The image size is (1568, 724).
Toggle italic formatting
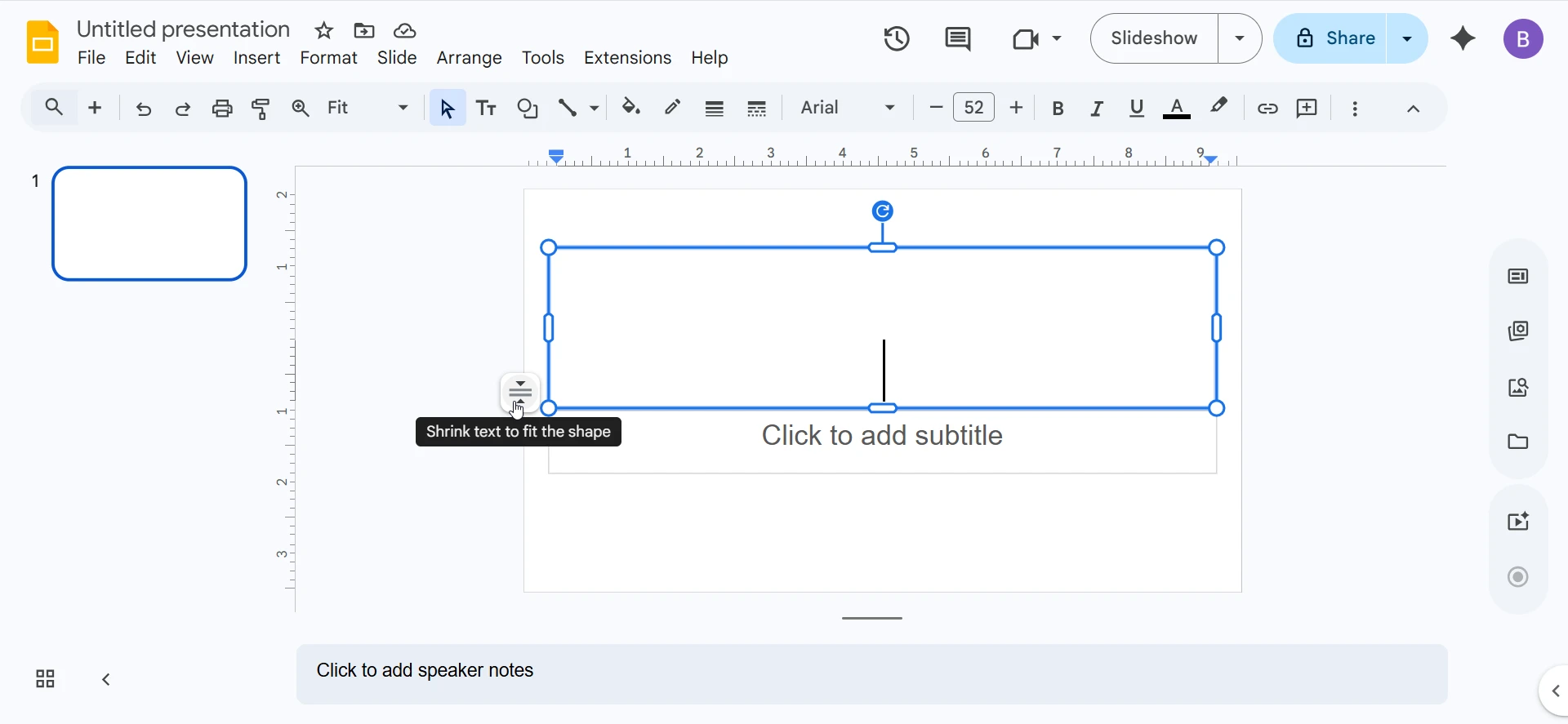1097,109
